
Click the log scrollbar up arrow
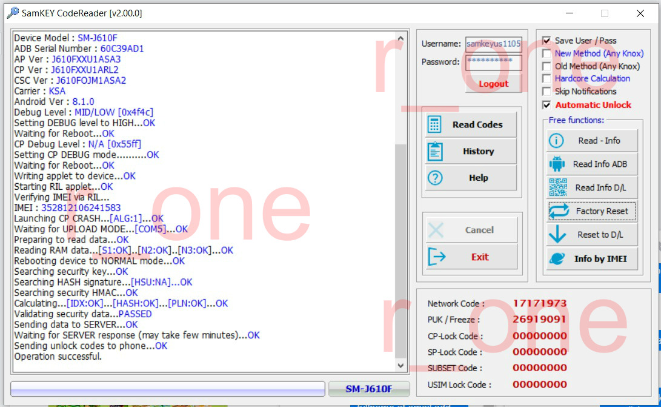[400, 38]
